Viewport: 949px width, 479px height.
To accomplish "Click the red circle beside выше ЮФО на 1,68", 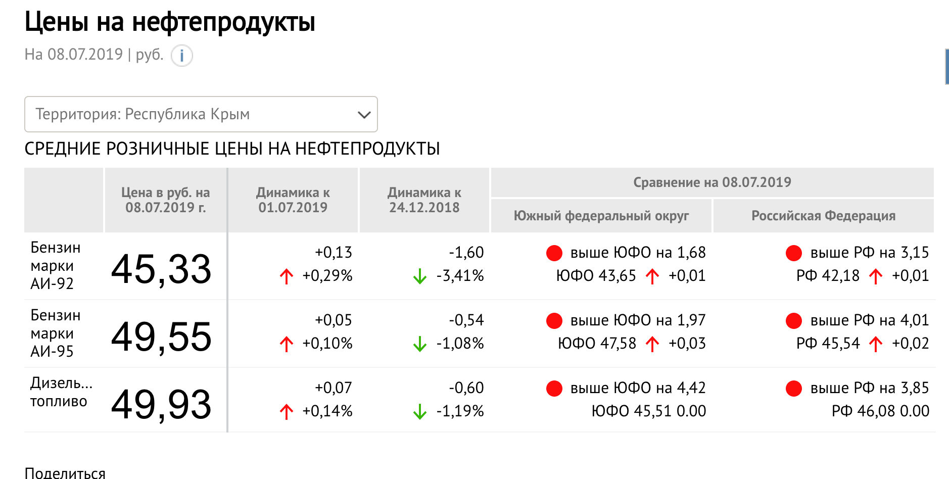I will pyautogui.click(x=554, y=253).
